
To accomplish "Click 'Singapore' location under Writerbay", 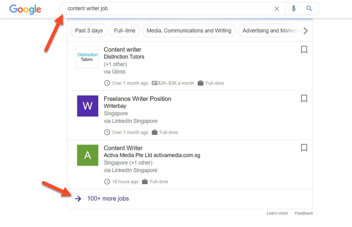I will [116, 114].
